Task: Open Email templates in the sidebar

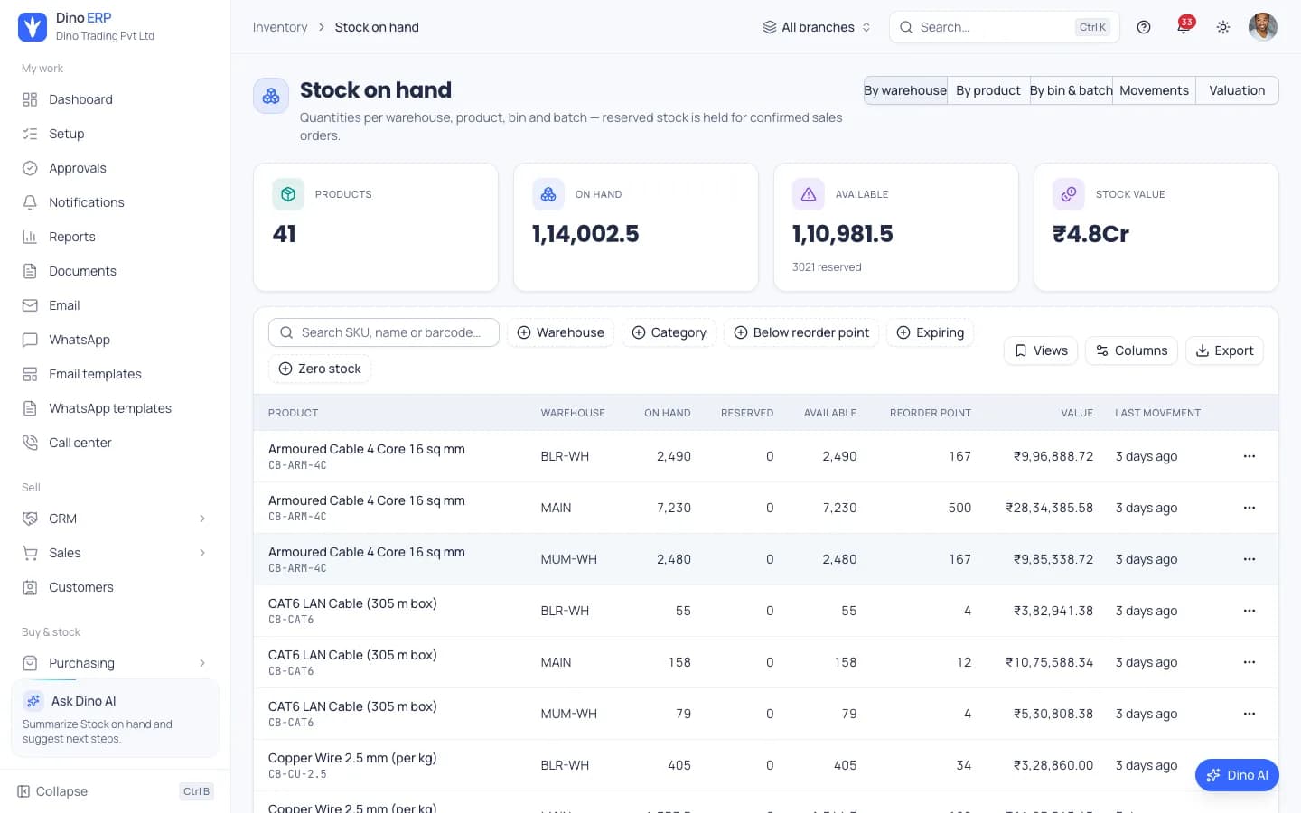Action: (x=116, y=374)
